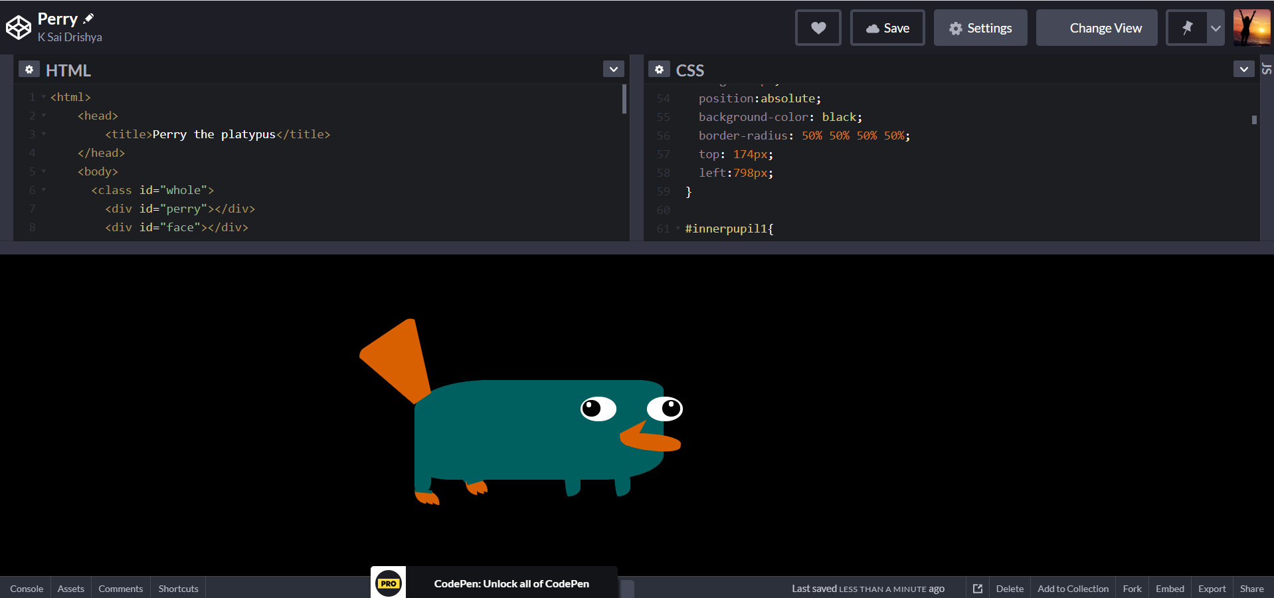
Task: Open the HTML panel settings gear
Action: pyautogui.click(x=29, y=69)
